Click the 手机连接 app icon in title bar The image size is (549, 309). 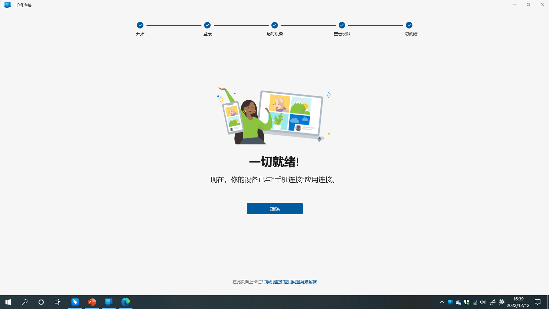coord(8,5)
